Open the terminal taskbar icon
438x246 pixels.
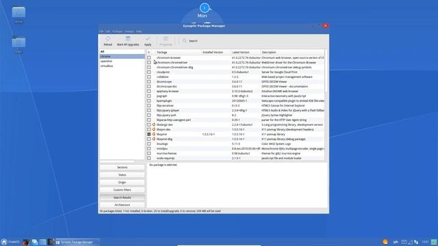click(51, 242)
